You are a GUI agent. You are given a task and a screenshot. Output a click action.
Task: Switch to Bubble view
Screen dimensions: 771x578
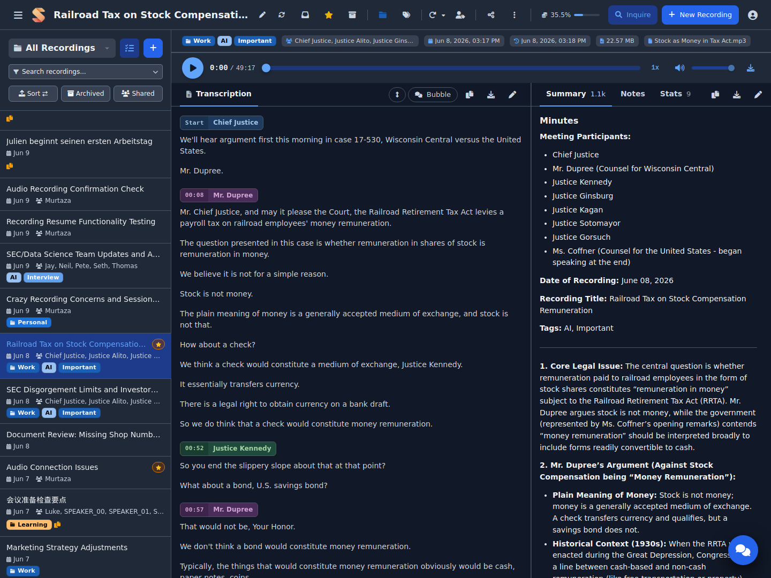[433, 95]
